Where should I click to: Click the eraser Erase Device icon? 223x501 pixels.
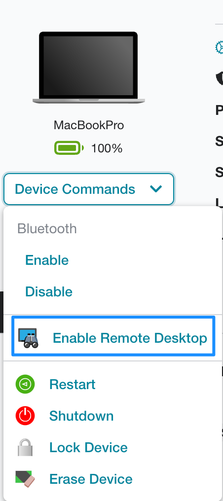pos(25,479)
